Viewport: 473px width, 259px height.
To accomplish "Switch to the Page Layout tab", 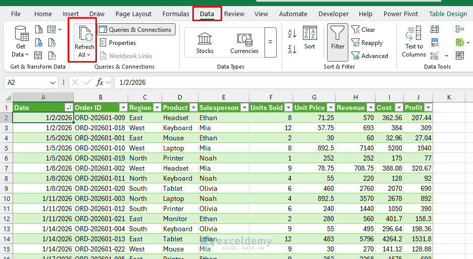I will pos(133,14).
